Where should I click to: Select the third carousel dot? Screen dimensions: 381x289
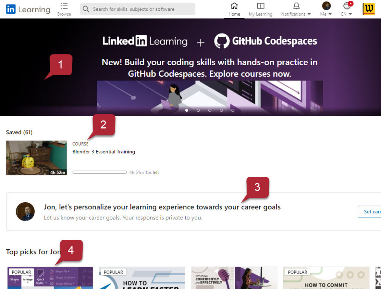tap(210, 110)
